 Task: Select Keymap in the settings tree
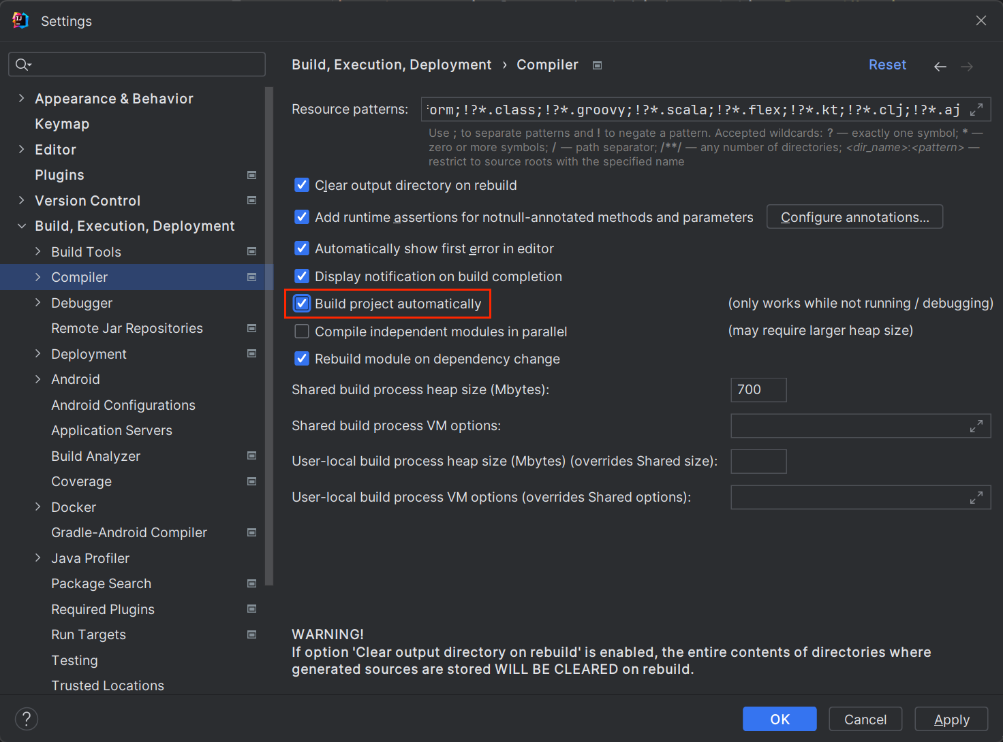click(x=62, y=124)
